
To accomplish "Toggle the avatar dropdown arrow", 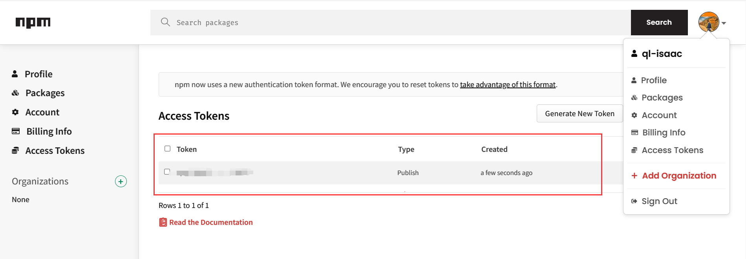I will coord(724,23).
